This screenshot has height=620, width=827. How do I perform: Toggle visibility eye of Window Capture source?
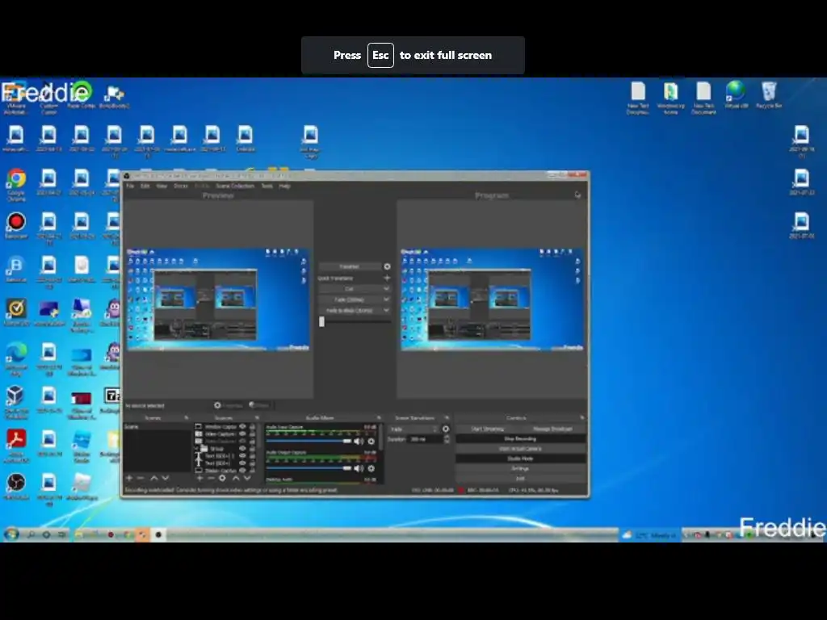pos(242,426)
